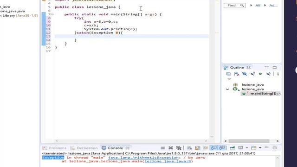Click the Terminate button in Console toolbar

(x=162, y=148)
